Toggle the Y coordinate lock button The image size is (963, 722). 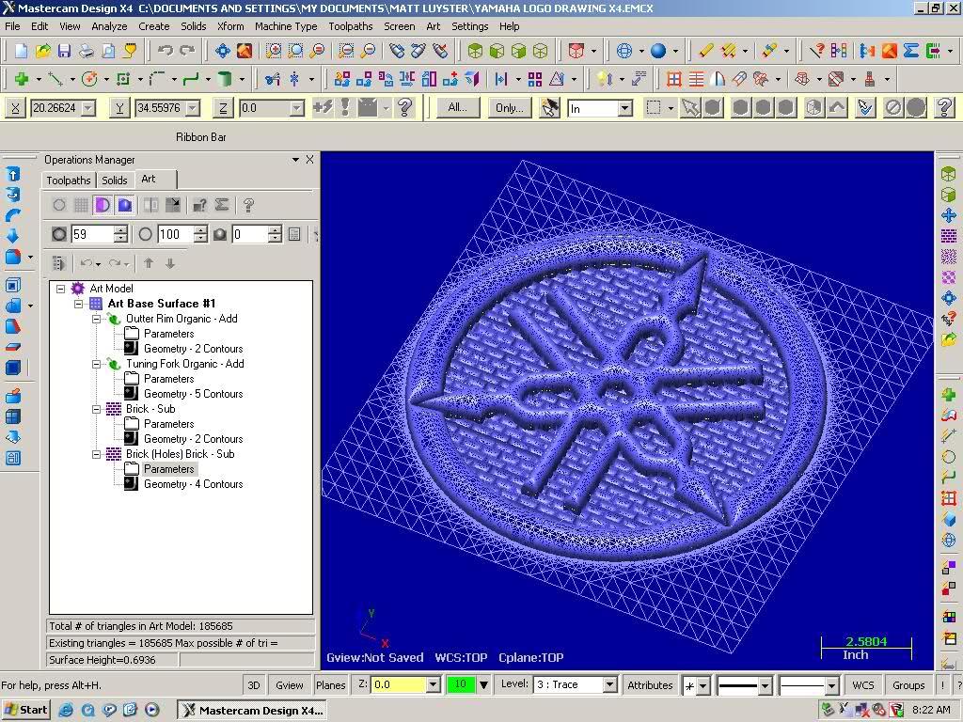[119, 109]
